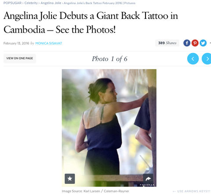211x194 pixels.
Task: Pin the article on Pinterest
Action: click(195, 43)
